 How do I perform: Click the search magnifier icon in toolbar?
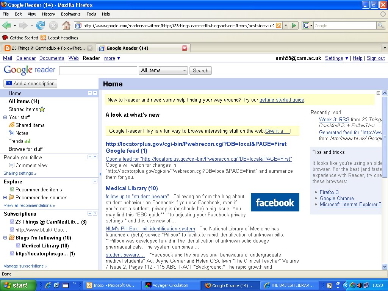pyautogui.click(x=380, y=25)
